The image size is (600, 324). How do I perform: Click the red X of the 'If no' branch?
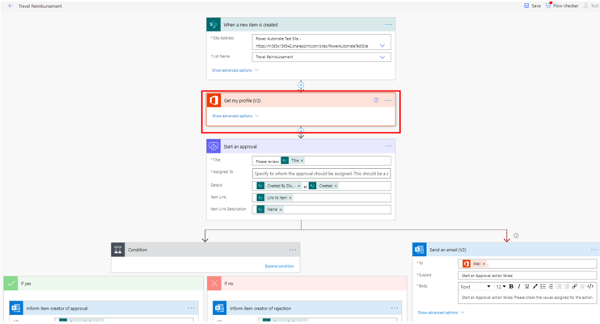pos(214,284)
